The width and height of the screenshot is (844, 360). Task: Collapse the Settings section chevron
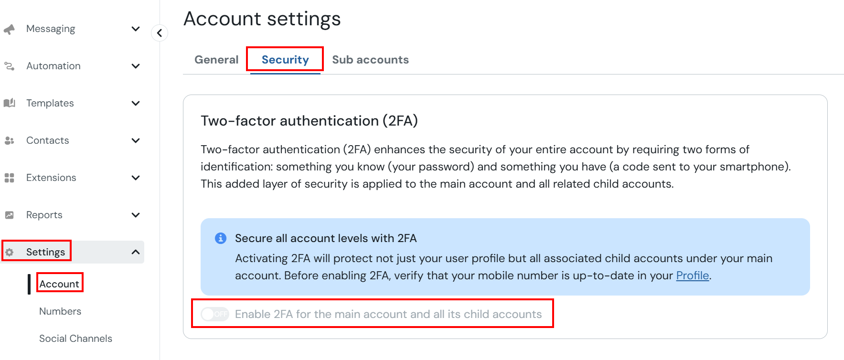(x=136, y=252)
